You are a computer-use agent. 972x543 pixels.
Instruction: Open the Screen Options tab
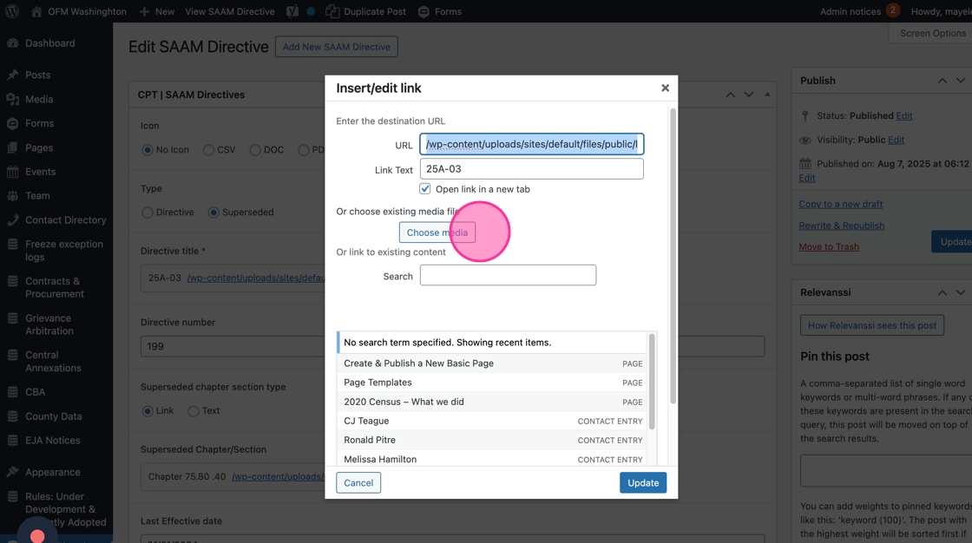(932, 34)
